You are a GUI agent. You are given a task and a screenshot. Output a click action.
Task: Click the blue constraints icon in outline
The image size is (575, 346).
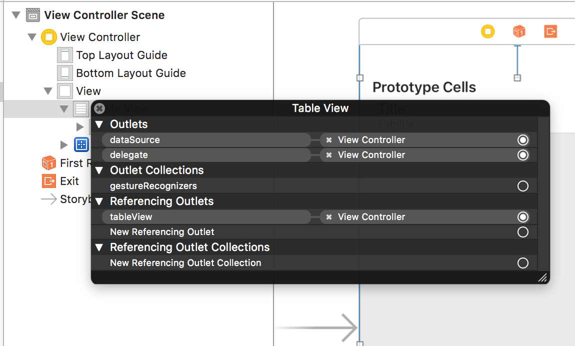click(x=81, y=145)
